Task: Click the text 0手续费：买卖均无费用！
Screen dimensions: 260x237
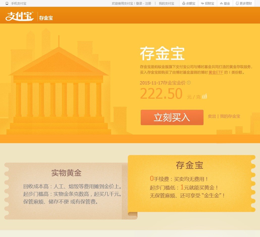Action: pyautogui.click(x=179, y=179)
